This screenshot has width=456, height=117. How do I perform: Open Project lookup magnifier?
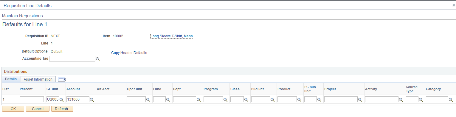pyautogui.click(x=360, y=100)
